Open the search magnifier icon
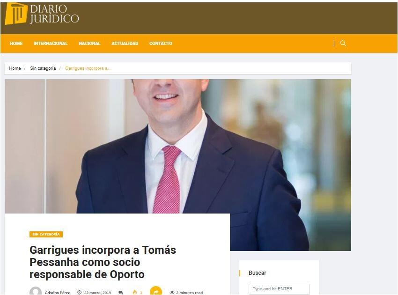The height and width of the screenshot is (295, 398). point(343,44)
